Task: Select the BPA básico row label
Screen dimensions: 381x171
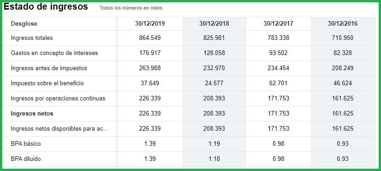Action: click(26, 144)
